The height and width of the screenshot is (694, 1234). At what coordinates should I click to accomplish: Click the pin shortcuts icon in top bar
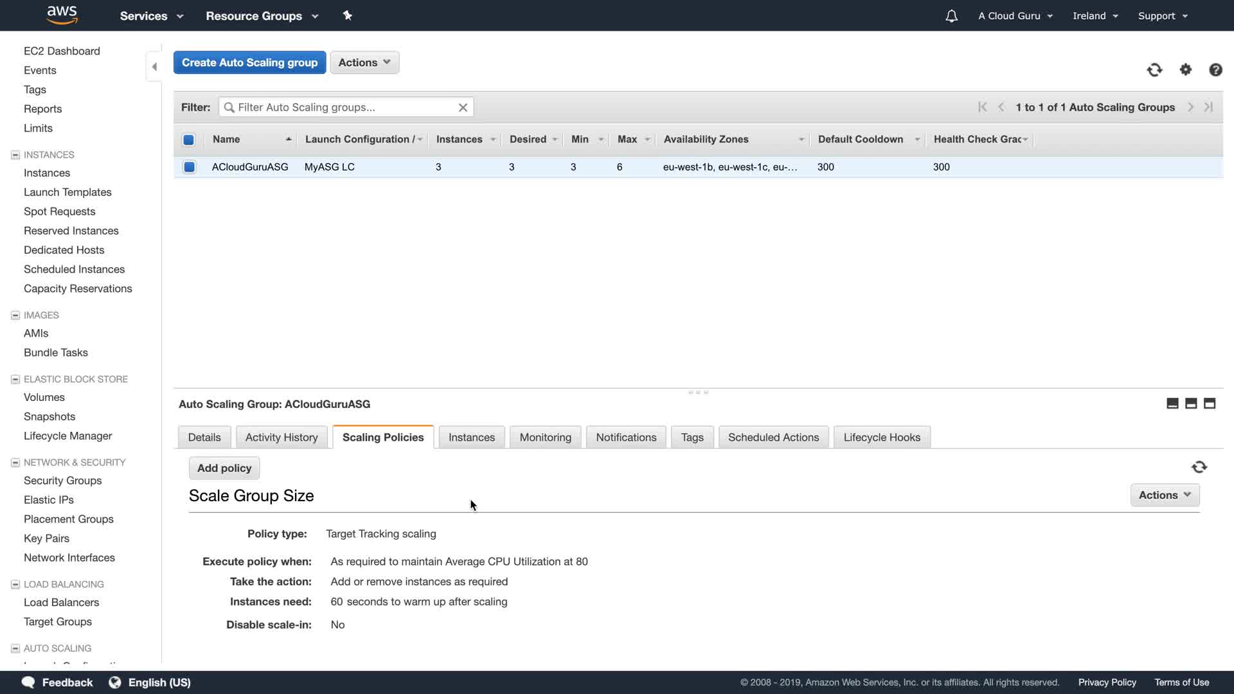tap(347, 15)
